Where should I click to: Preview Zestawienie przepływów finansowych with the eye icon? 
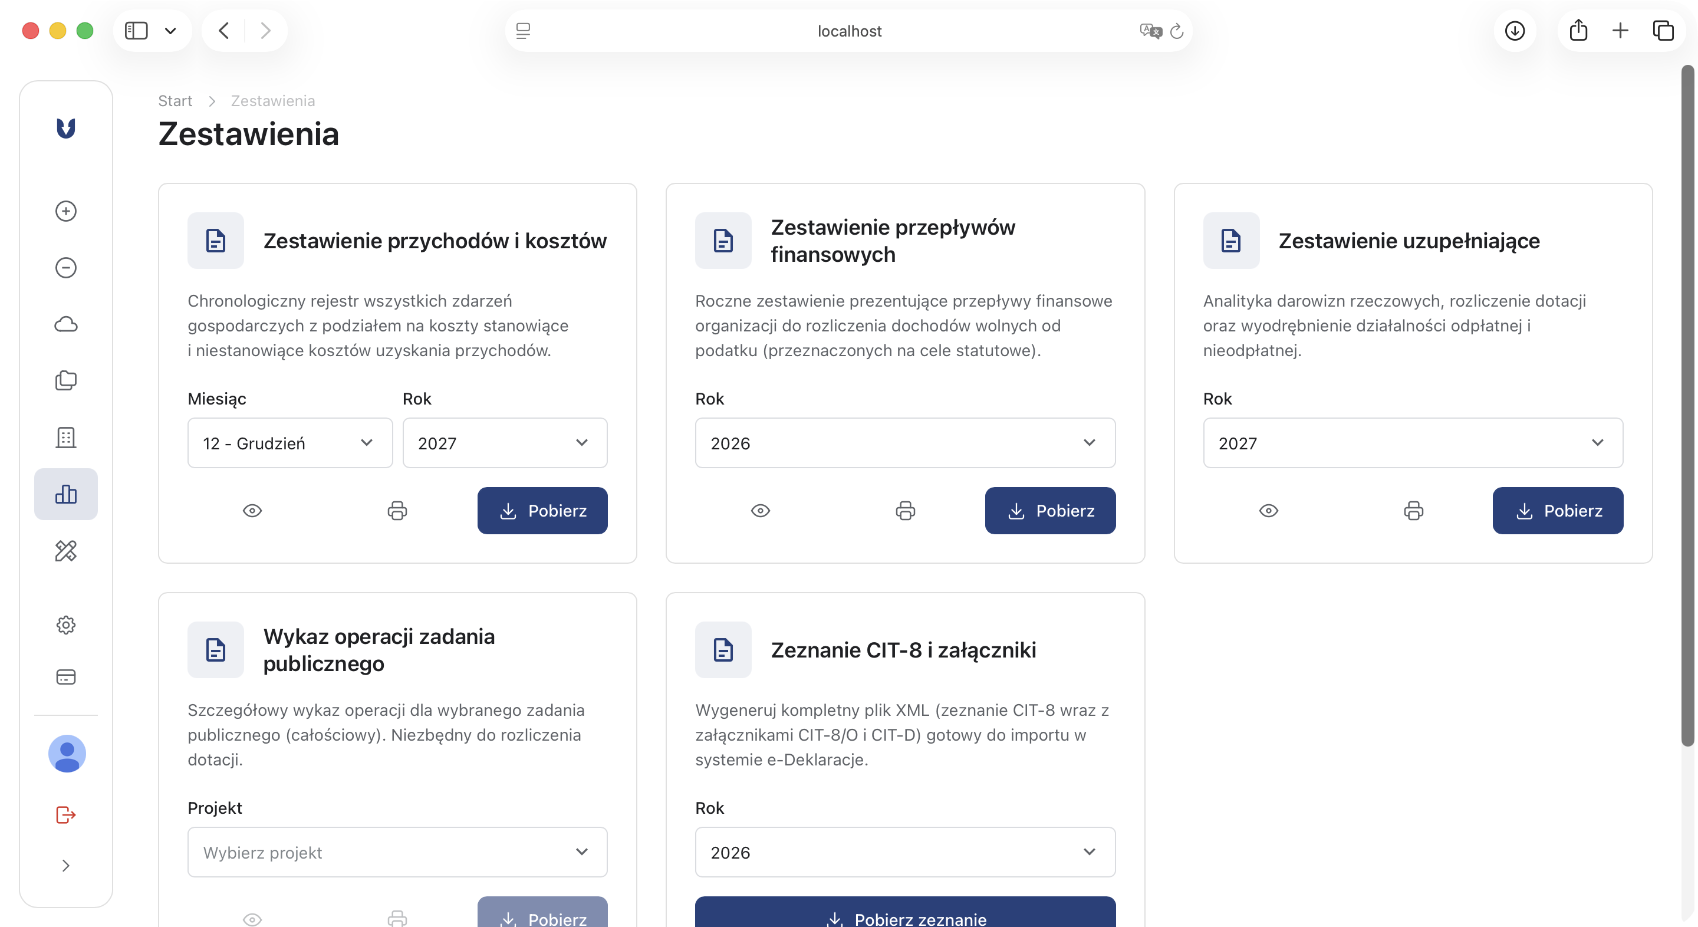click(x=760, y=510)
